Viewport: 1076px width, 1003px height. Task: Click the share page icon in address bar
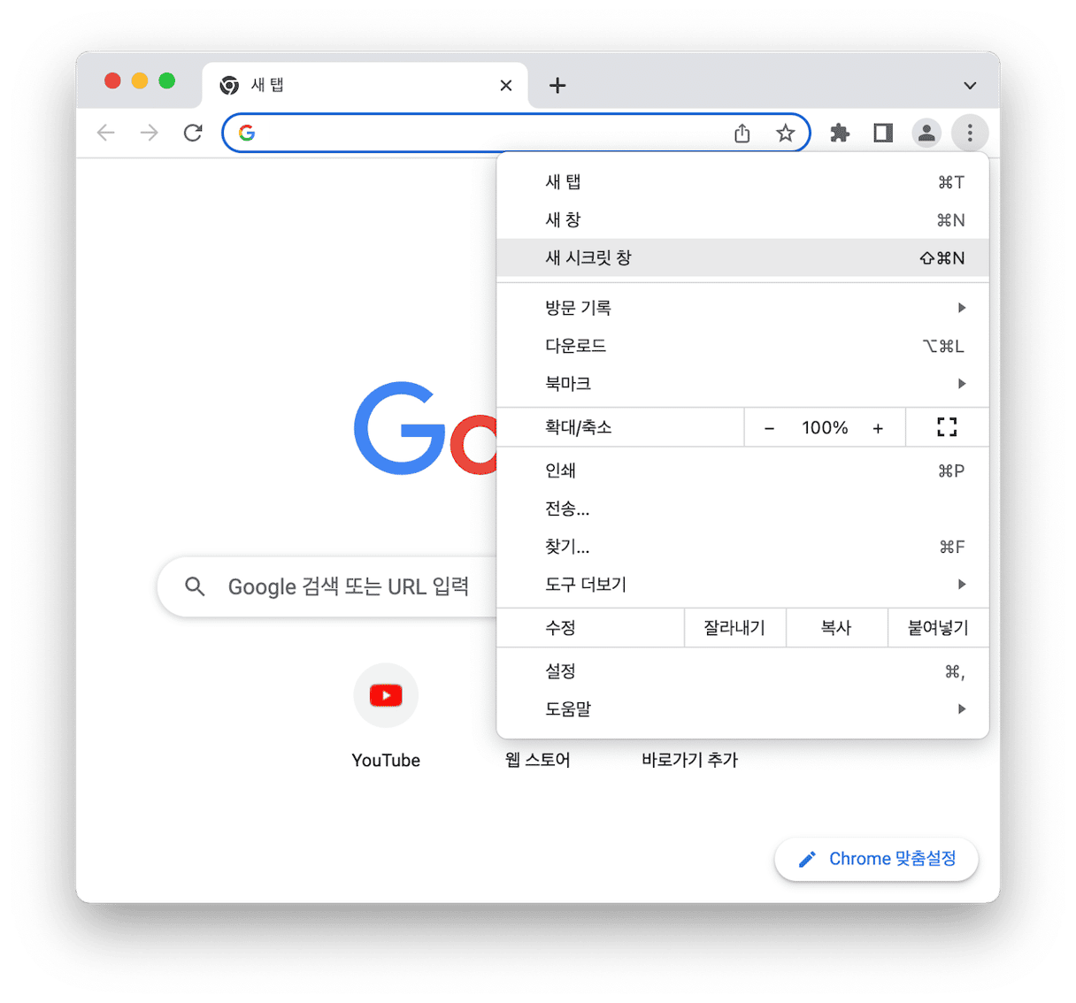coord(742,133)
